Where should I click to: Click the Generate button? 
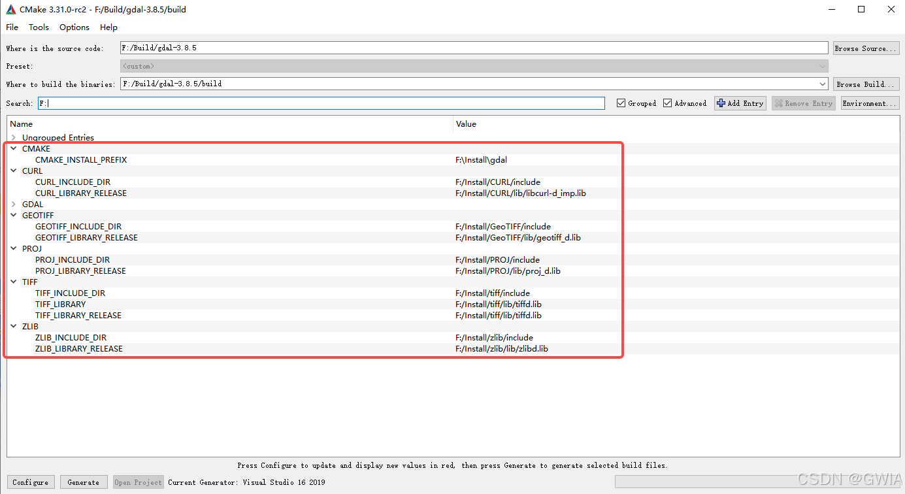(x=84, y=482)
